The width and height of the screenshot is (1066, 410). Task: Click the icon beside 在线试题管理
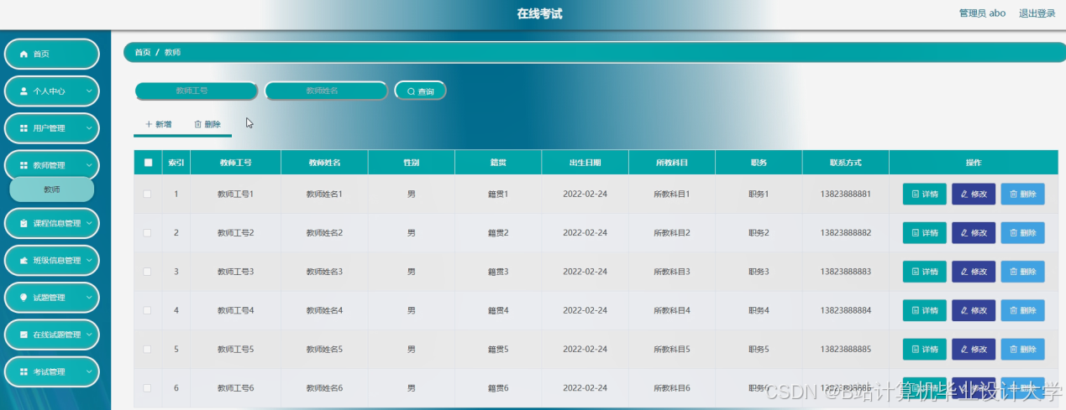[24, 335]
